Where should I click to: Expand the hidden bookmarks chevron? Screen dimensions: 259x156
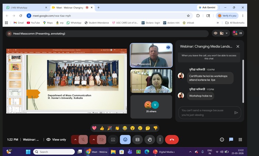coord(218,23)
